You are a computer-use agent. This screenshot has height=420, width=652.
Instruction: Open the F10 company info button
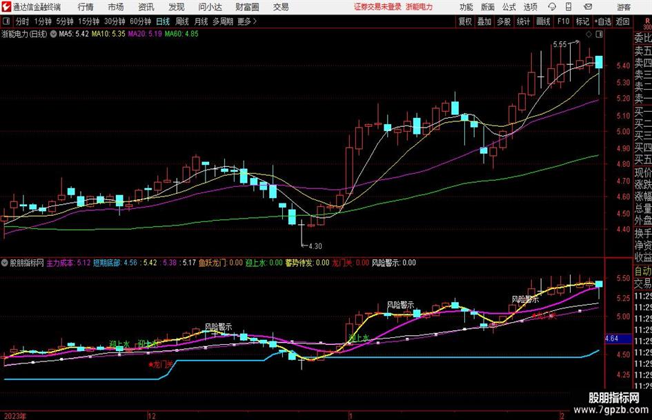(563, 21)
